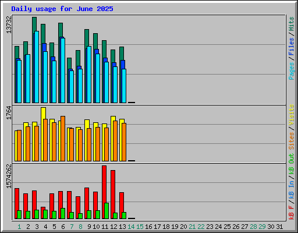298x233 pixels.
Task: Click the 'Hits' legend label
Action: [x=292, y=24]
